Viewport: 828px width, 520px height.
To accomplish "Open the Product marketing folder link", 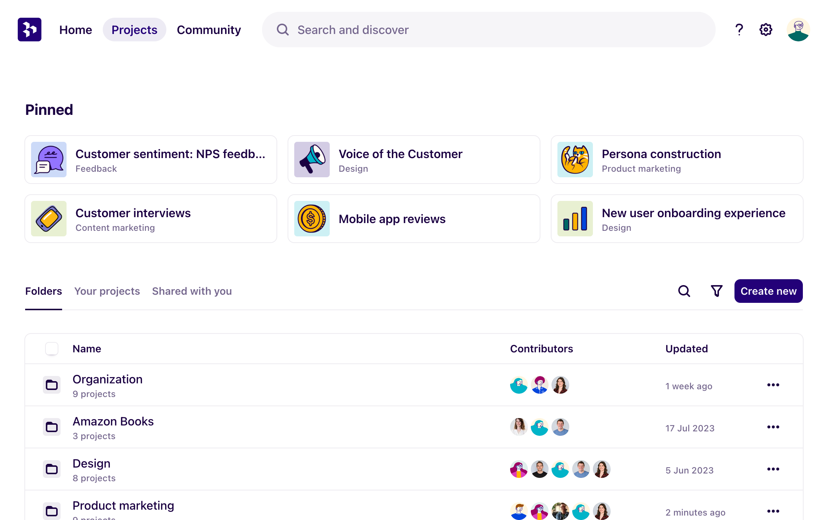I will [x=123, y=505].
